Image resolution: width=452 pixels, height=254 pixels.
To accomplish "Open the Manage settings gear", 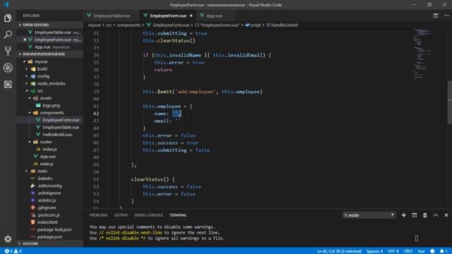I will pyautogui.click(x=8, y=238).
